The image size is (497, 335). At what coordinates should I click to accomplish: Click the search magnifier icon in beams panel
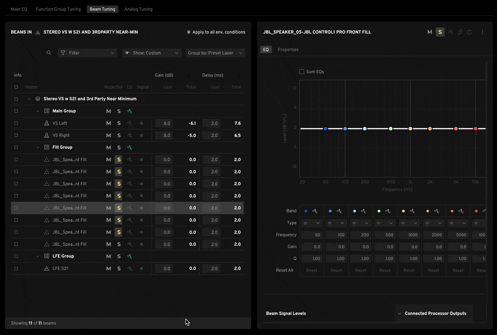point(49,53)
